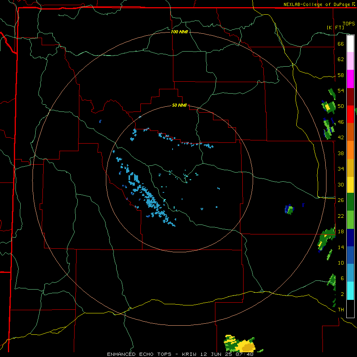Viewport: 357px width, 357px height.
Task: Click the "K FT" unit label
Action: tap(336, 27)
